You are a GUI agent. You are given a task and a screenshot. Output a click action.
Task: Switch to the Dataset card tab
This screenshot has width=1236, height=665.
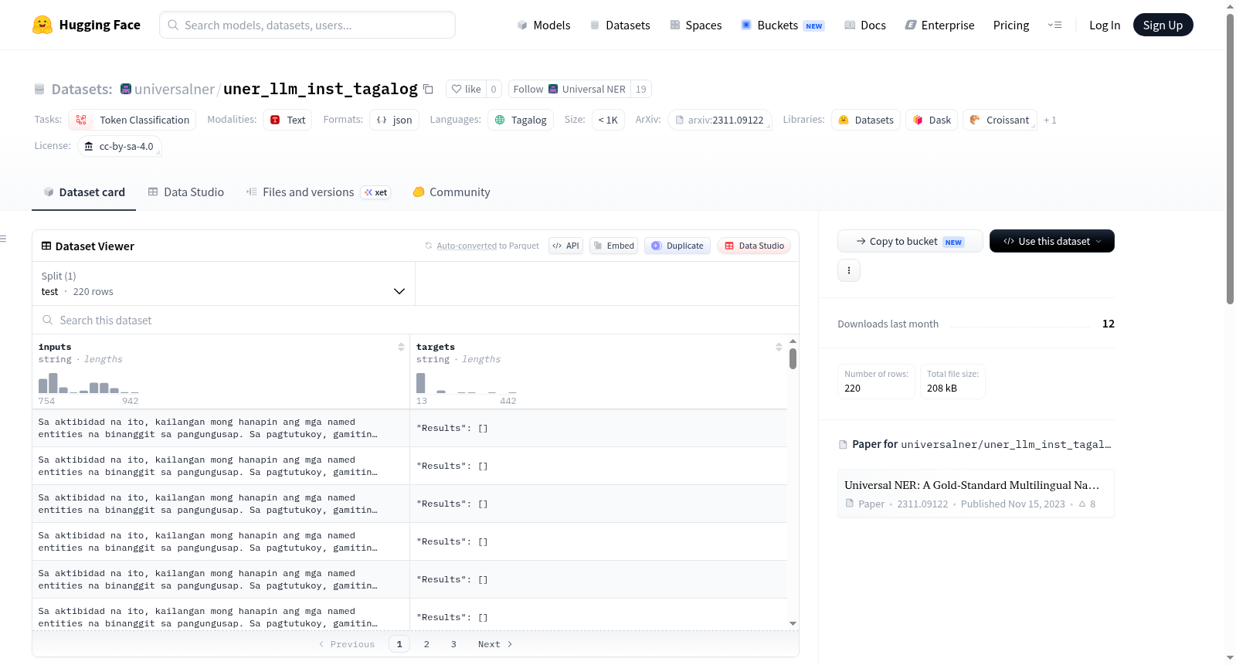pos(83,192)
